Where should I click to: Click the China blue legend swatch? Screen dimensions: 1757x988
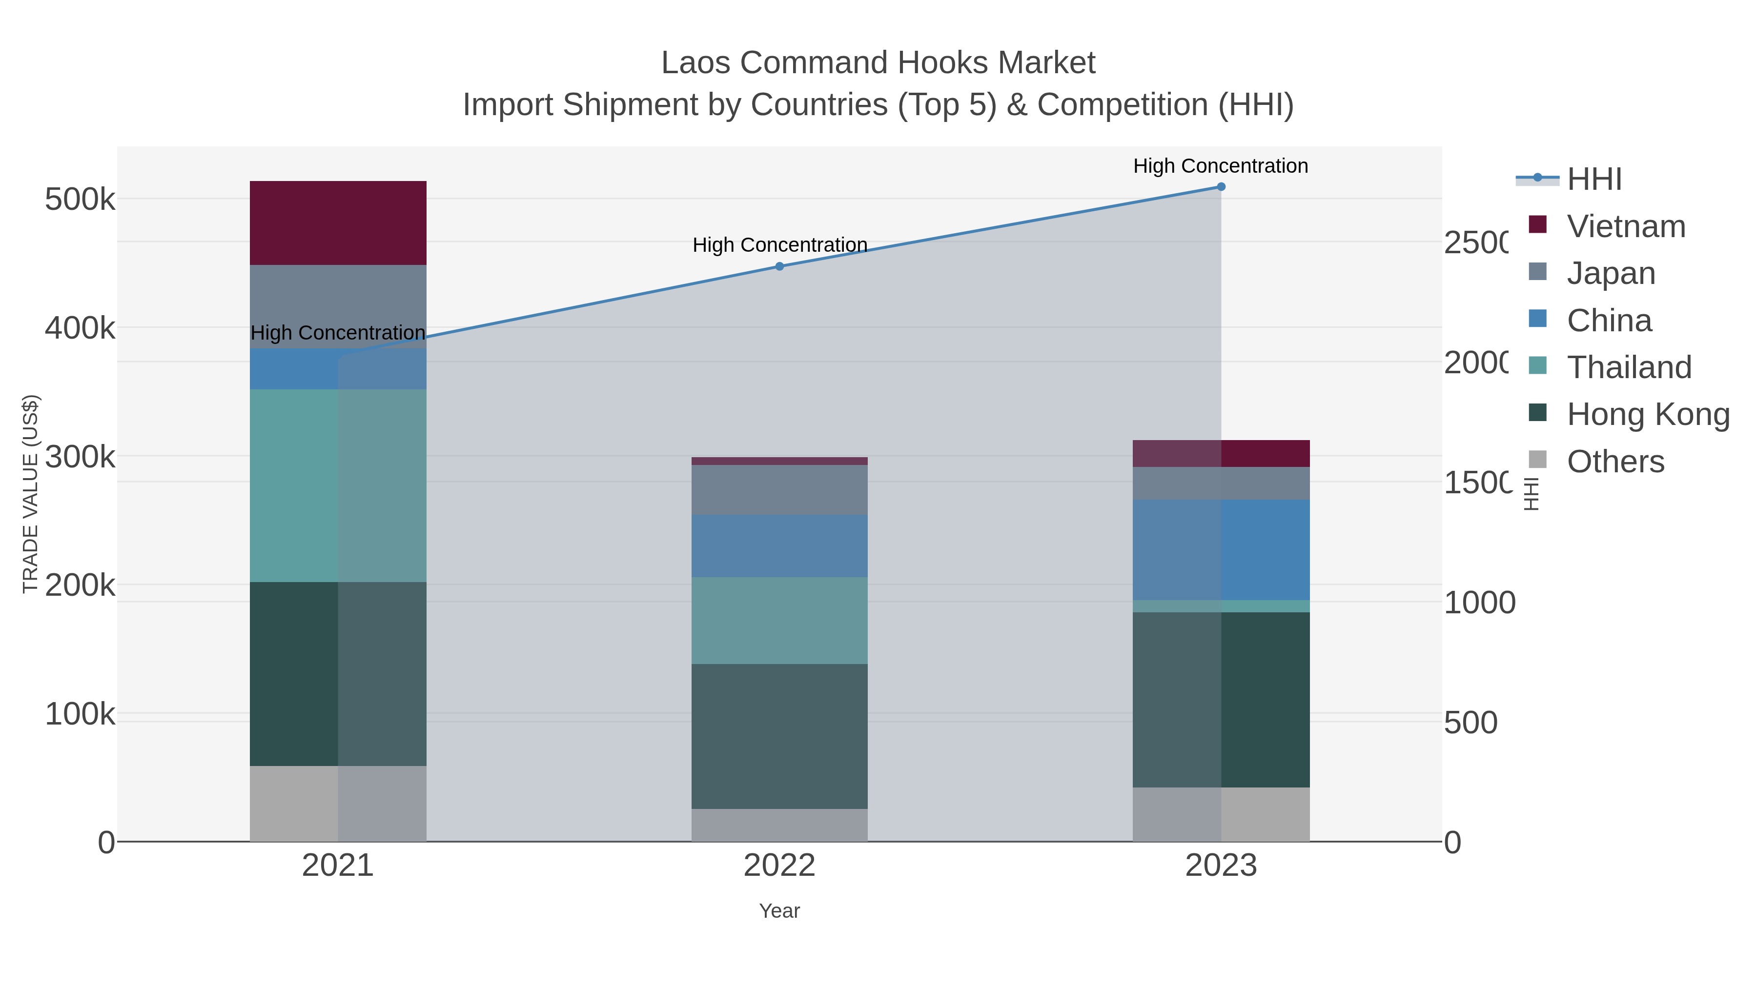pyautogui.click(x=1538, y=319)
